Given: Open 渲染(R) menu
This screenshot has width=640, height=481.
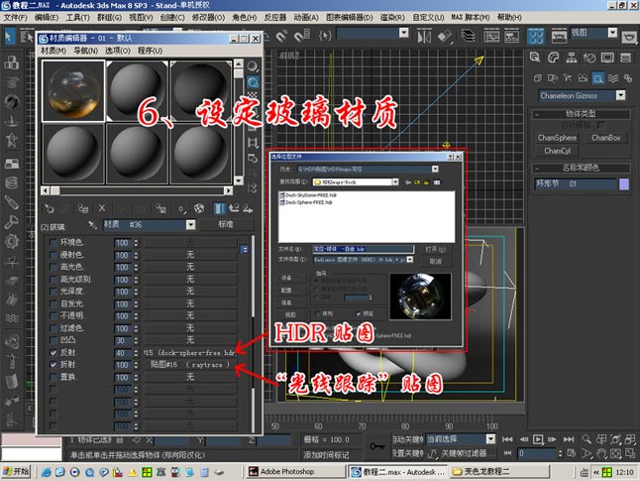Looking at the screenshot, I should (x=392, y=17).
